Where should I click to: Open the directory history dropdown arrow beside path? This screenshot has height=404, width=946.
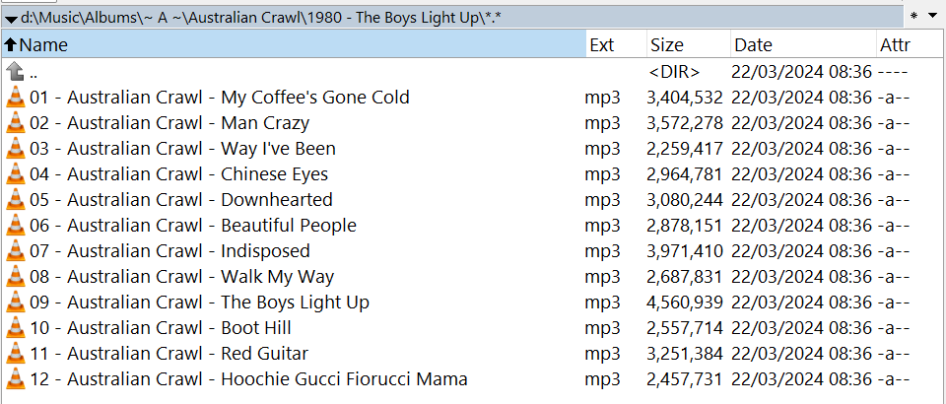point(11,18)
